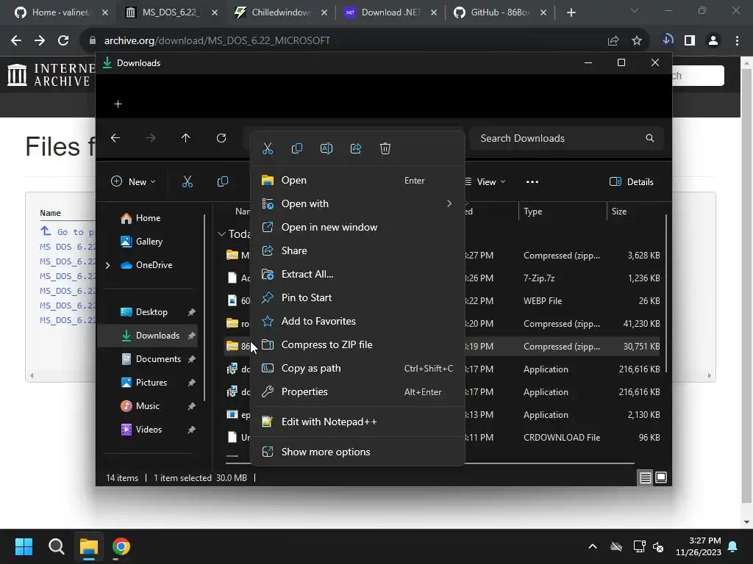Click the Copy icon in context menu
753x564 pixels.
pyautogui.click(x=297, y=148)
